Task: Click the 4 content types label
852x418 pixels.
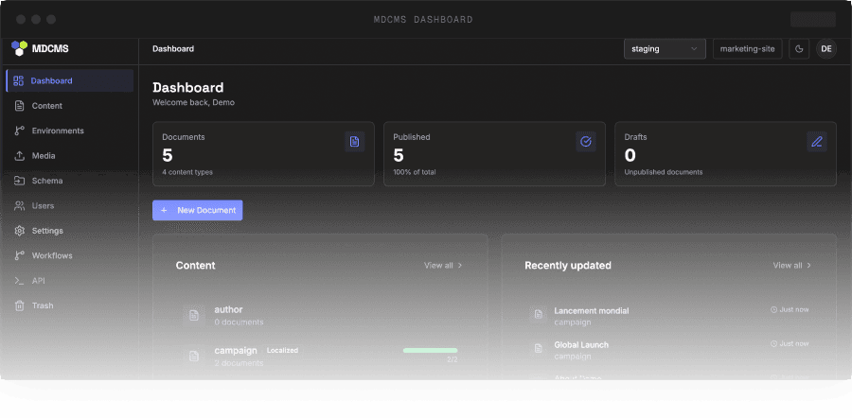Action: pyautogui.click(x=187, y=172)
